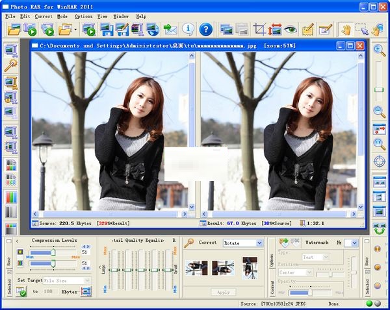The width and height of the screenshot is (390, 310).
Task: Click the blue Help question mark icon
Action: (205, 29)
